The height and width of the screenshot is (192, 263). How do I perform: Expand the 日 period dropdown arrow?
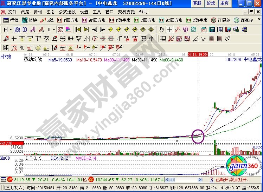coord(11,29)
